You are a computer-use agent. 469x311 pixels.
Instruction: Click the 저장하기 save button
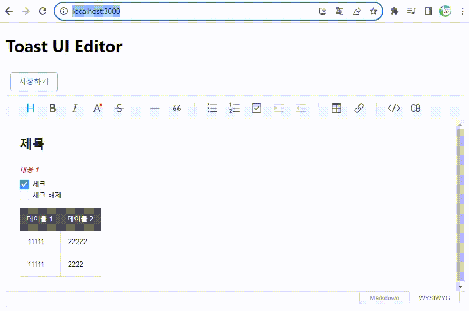(34, 82)
